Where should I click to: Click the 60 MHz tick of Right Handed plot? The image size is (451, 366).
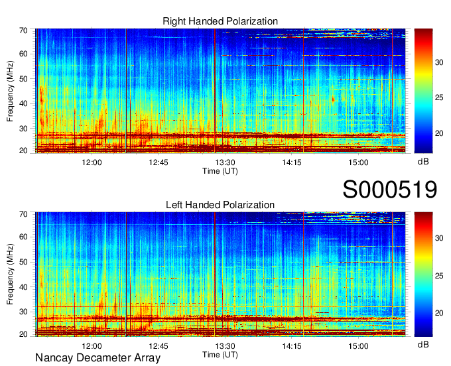23,54
